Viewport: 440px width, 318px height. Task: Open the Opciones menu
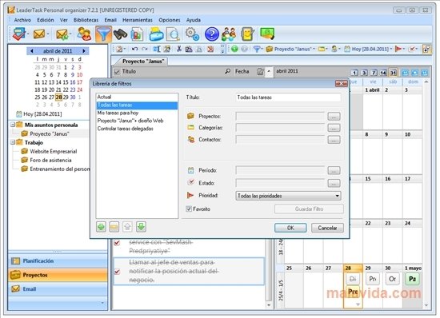coord(170,20)
